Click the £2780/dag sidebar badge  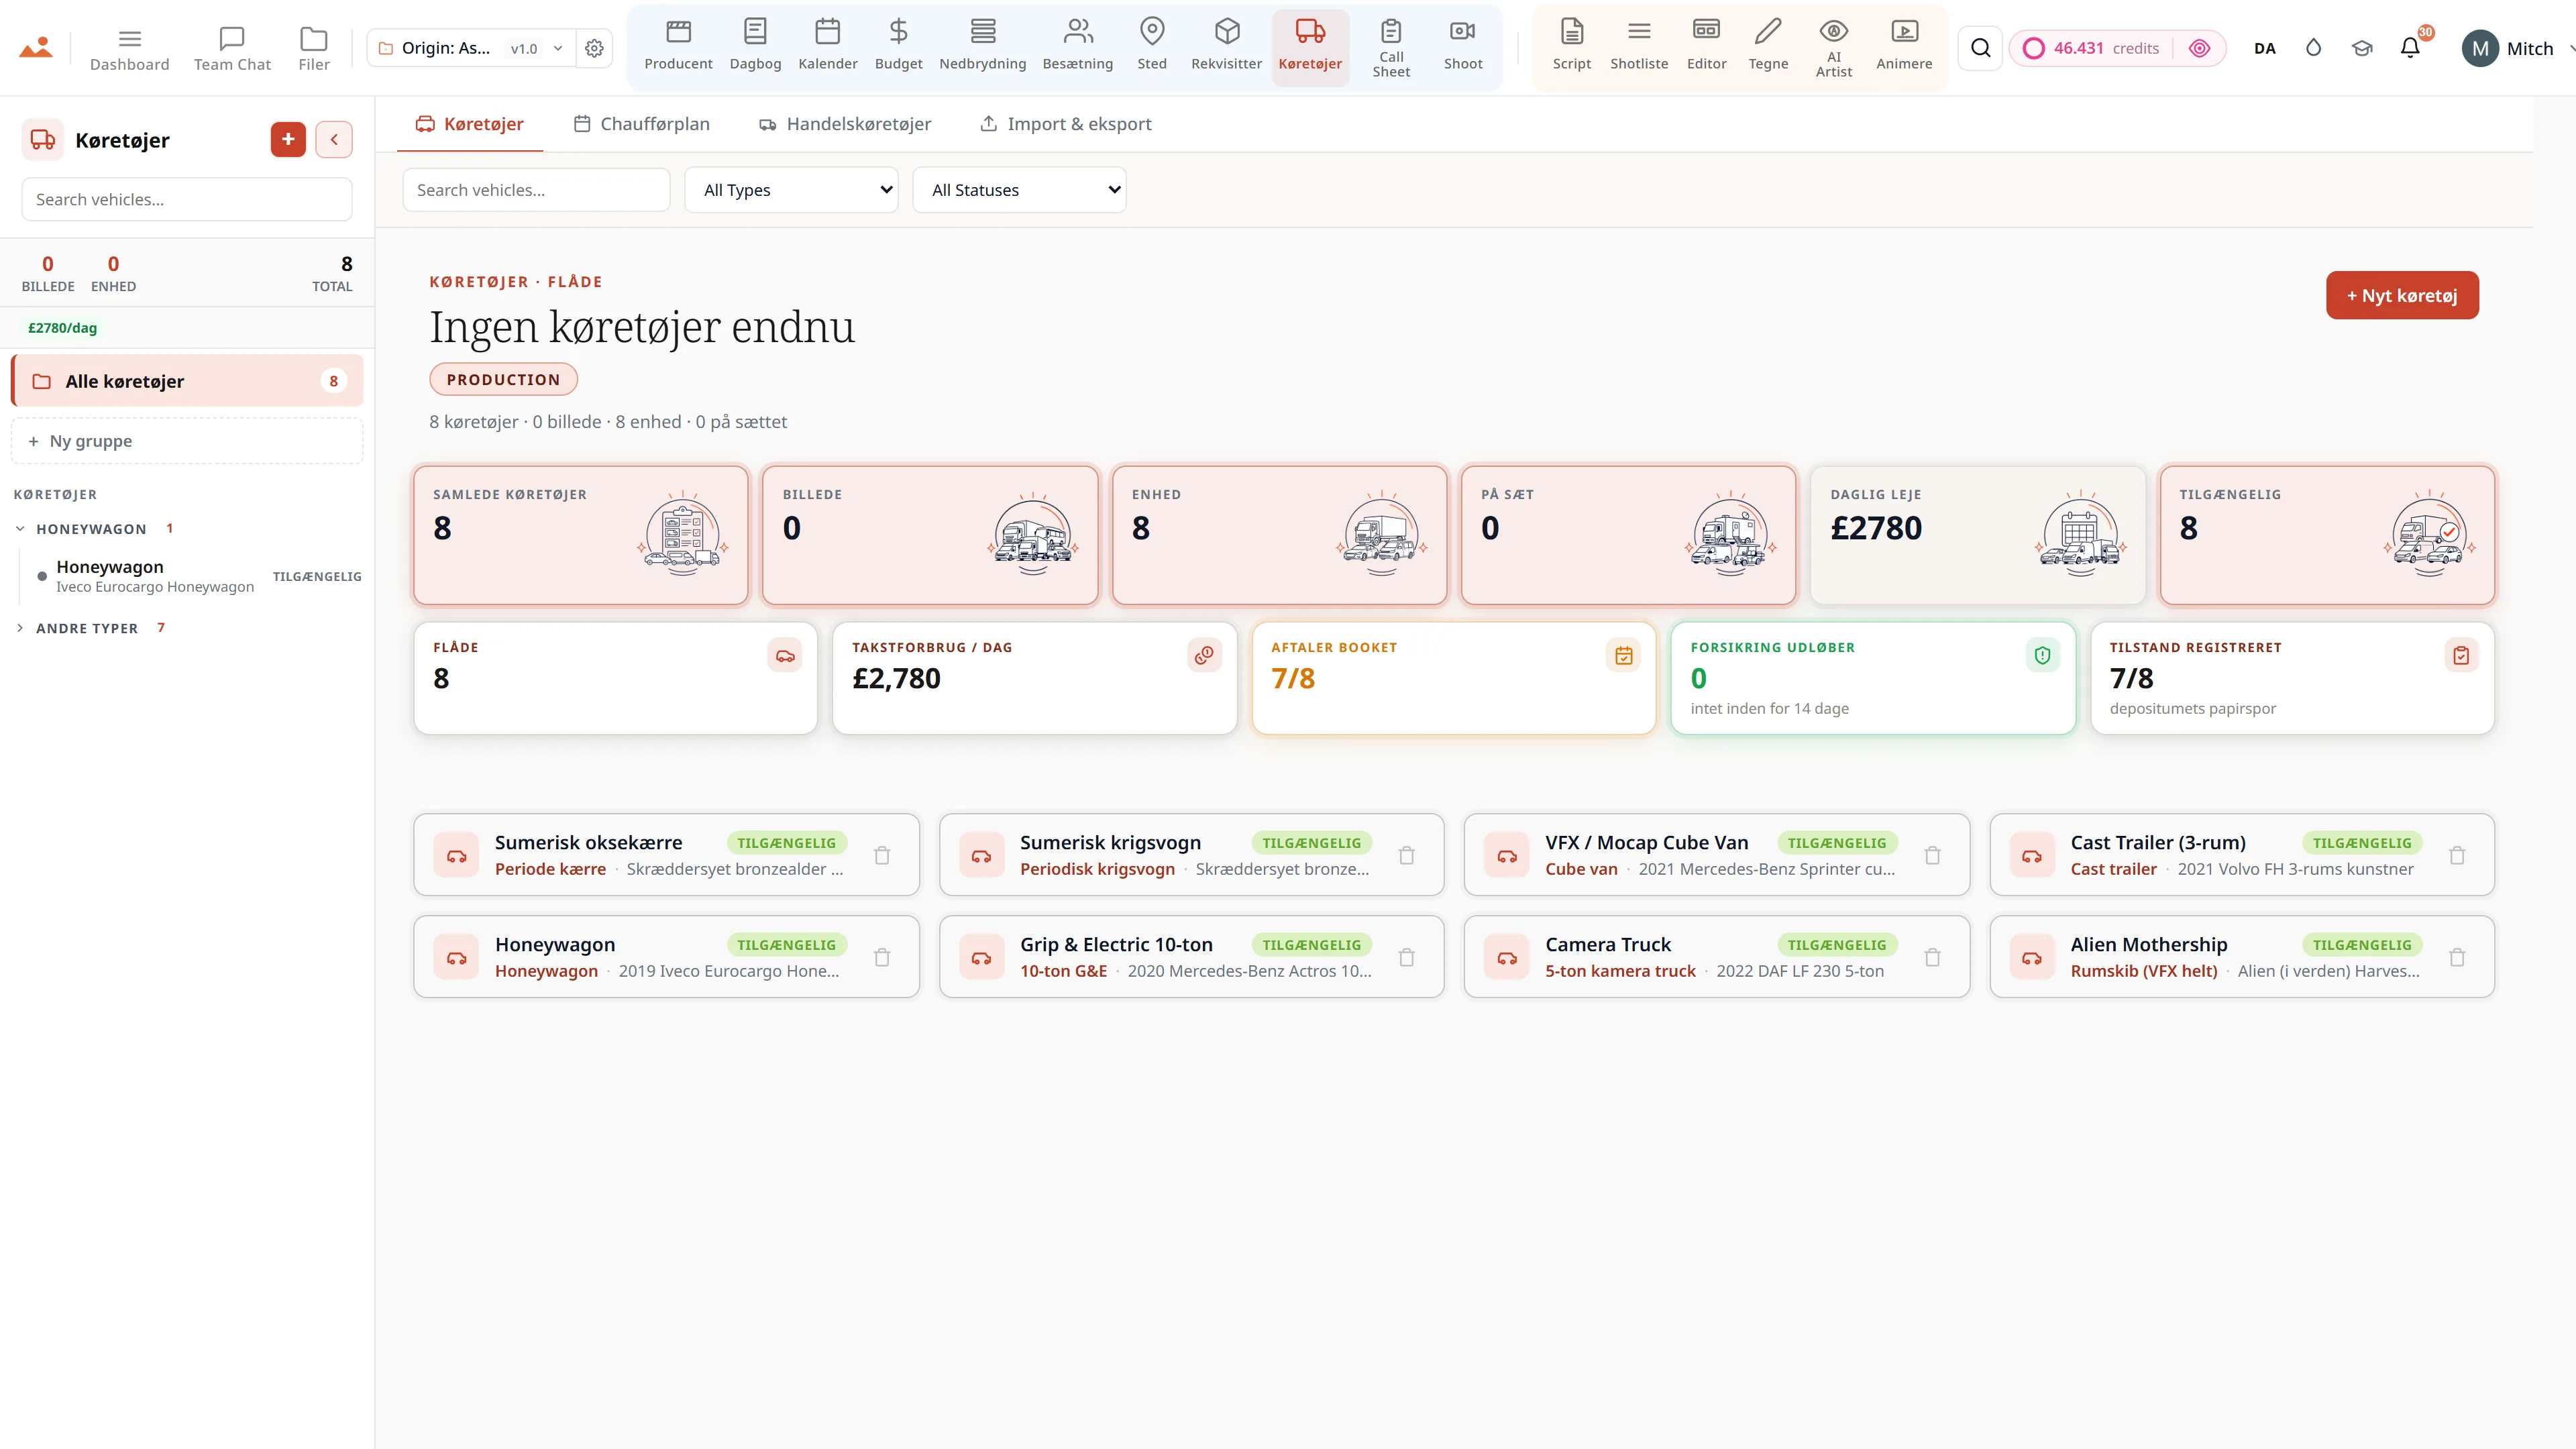[62, 328]
